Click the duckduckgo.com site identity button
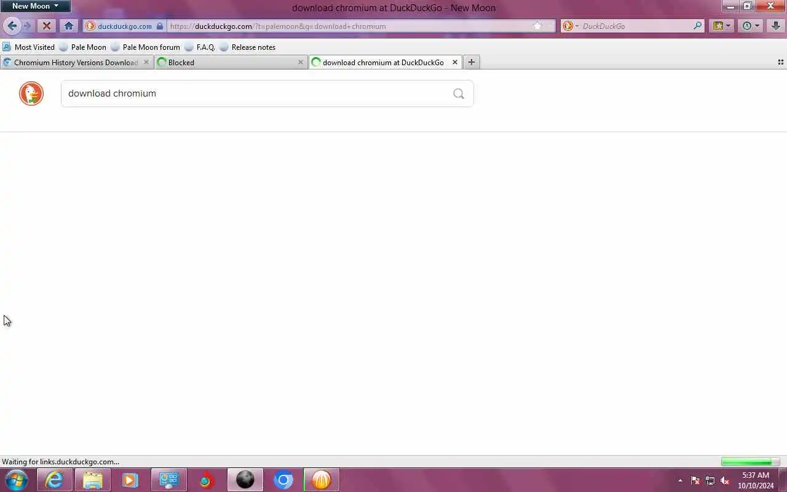 click(125, 26)
